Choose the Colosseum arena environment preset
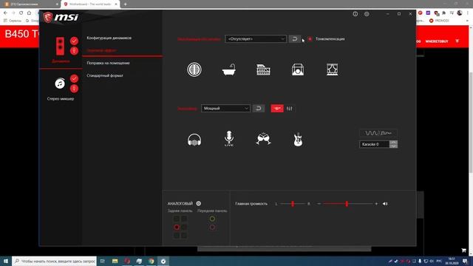This screenshot has height=266, width=473. (x=263, y=69)
